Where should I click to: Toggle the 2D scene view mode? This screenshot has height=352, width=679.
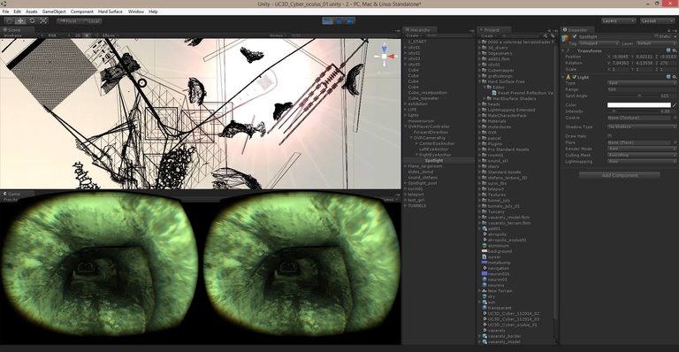click(x=78, y=35)
